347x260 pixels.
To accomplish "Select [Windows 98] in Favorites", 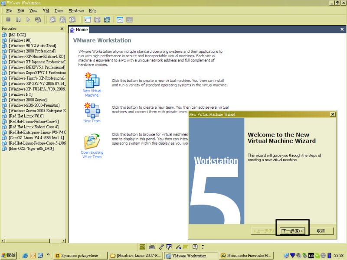I will [20, 40].
